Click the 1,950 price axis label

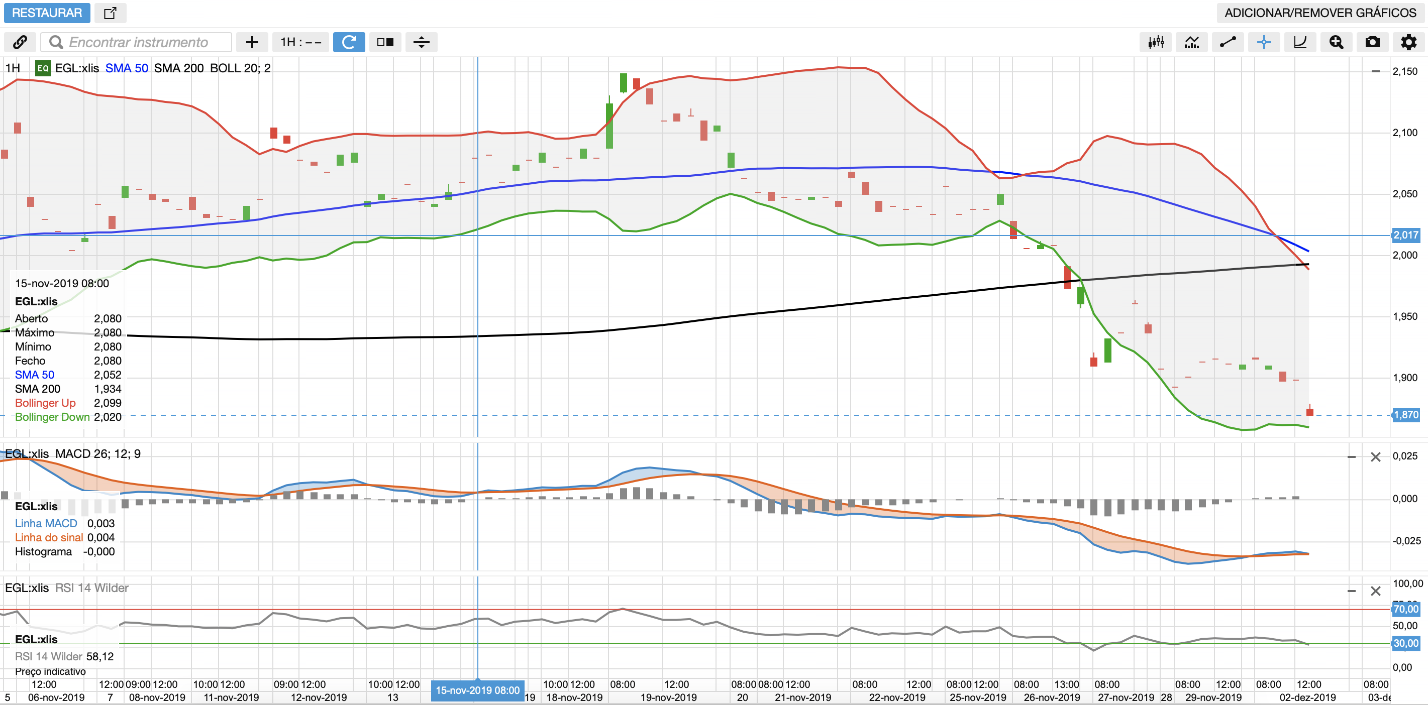pyautogui.click(x=1405, y=316)
